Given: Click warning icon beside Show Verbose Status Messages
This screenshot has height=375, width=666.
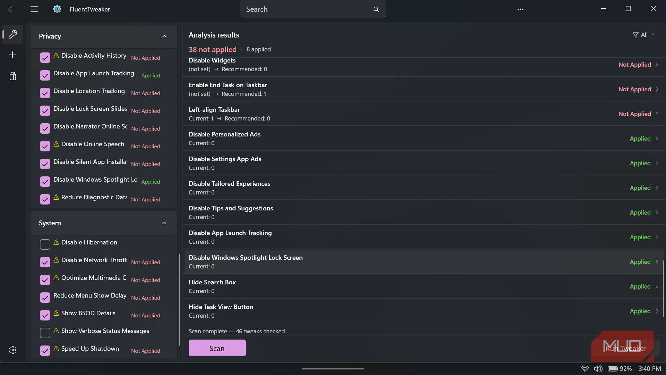Looking at the screenshot, I should (x=56, y=331).
